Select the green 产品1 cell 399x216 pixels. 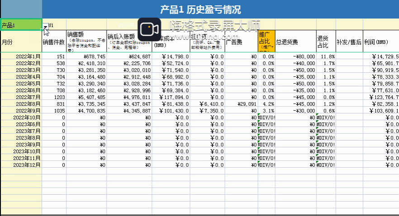click(21, 25)
